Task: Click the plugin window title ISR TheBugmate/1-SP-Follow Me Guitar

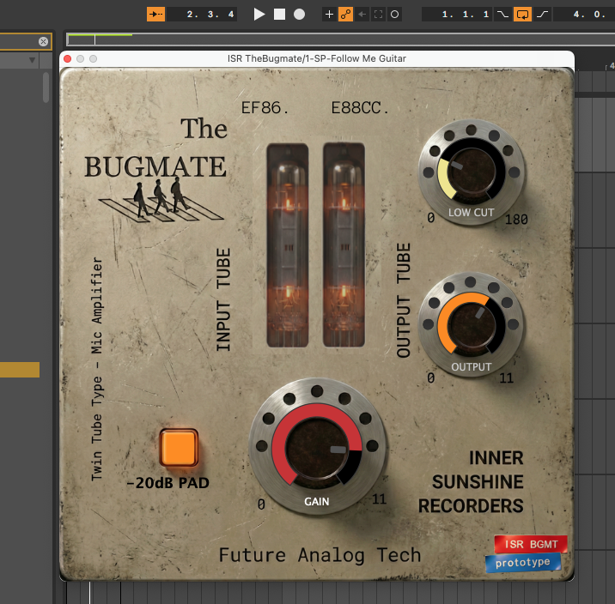Action: [x=317, y=58]
